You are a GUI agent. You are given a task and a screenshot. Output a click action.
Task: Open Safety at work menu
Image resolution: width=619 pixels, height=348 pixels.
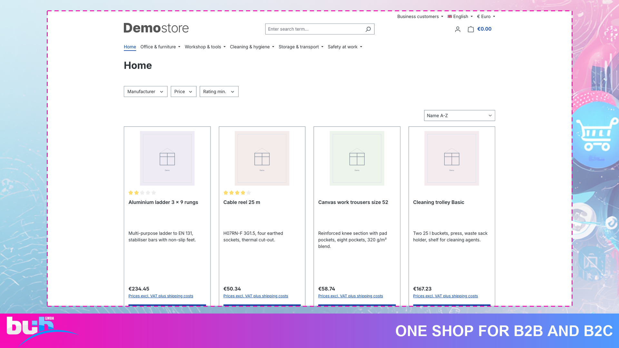click(345, 47)
